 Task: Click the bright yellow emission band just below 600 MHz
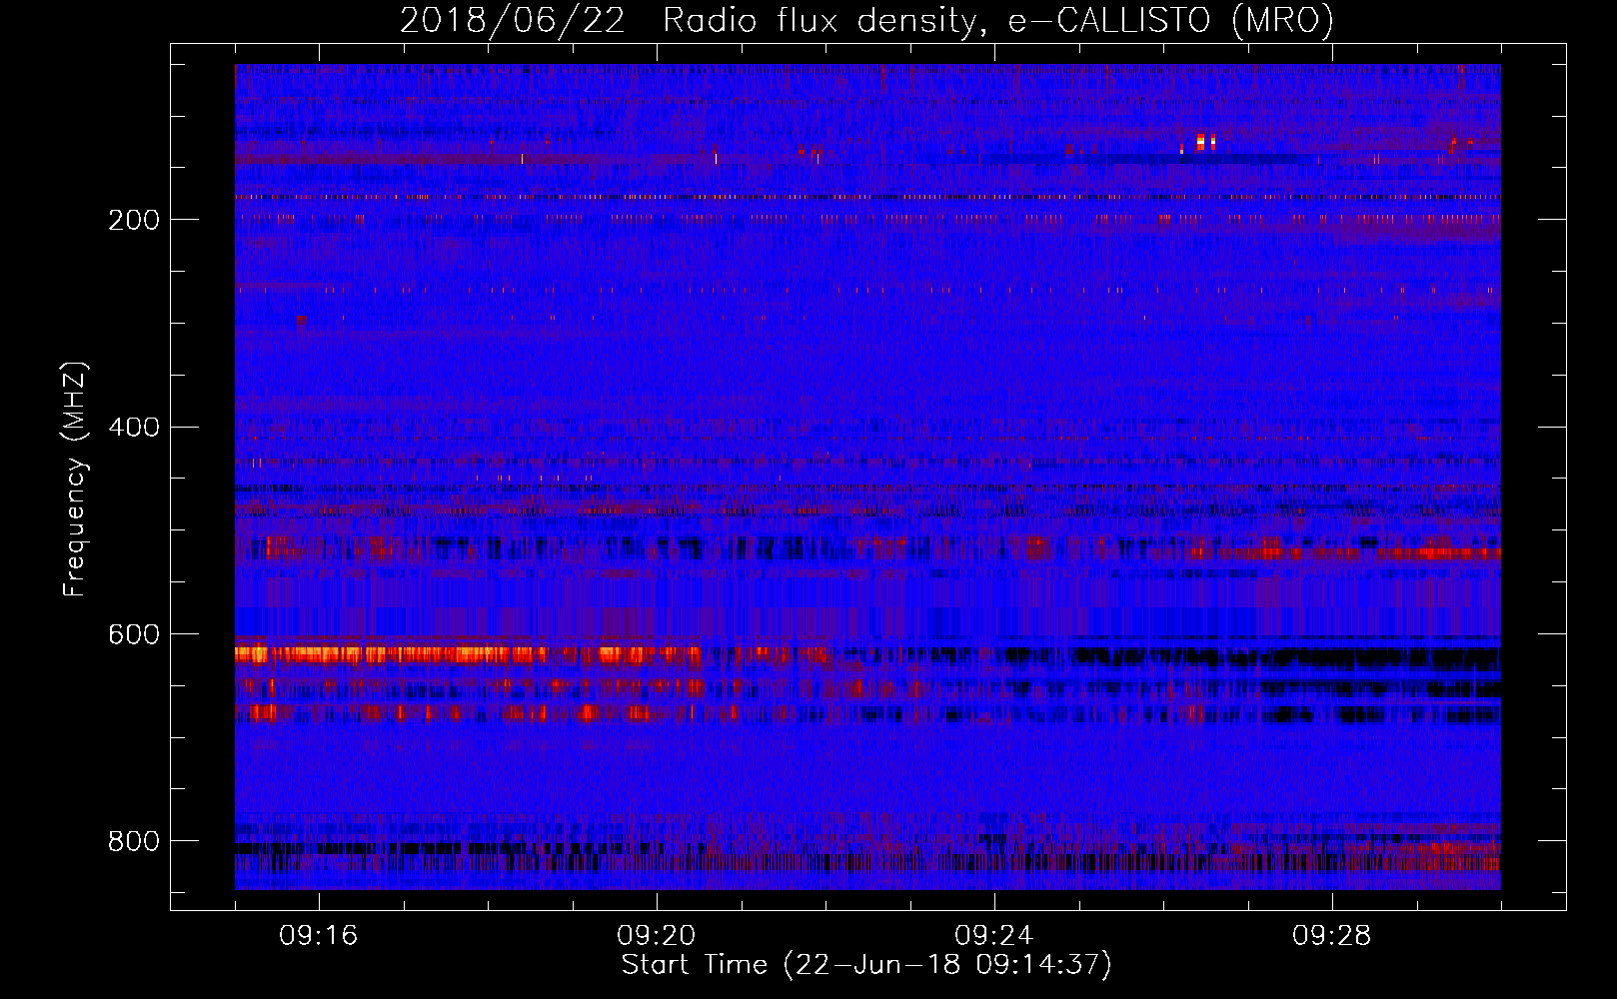[x=470, y=655]
